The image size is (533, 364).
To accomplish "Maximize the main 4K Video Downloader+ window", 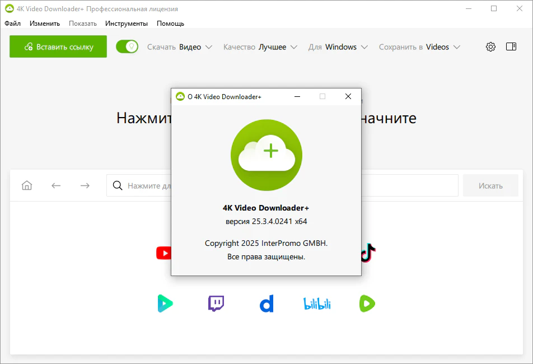I will [x=494, y=8].
